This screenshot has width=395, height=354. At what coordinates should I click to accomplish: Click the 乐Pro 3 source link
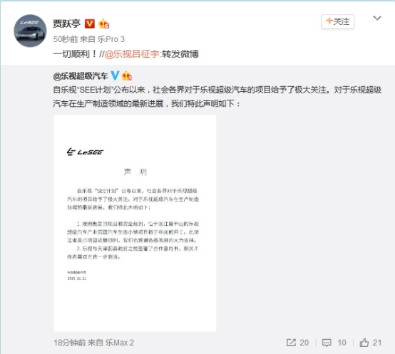tap(111, 39)
